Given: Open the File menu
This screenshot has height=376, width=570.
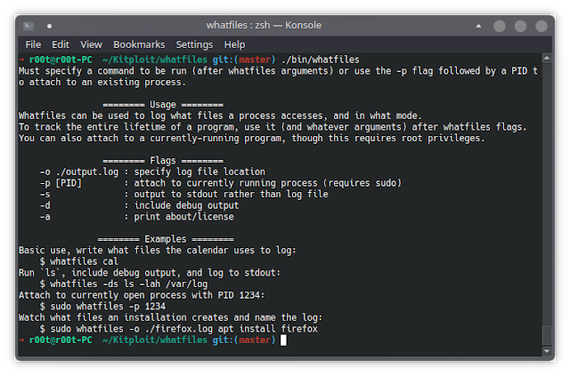Looking at the screenshot, I should click(x=33, y=44).
